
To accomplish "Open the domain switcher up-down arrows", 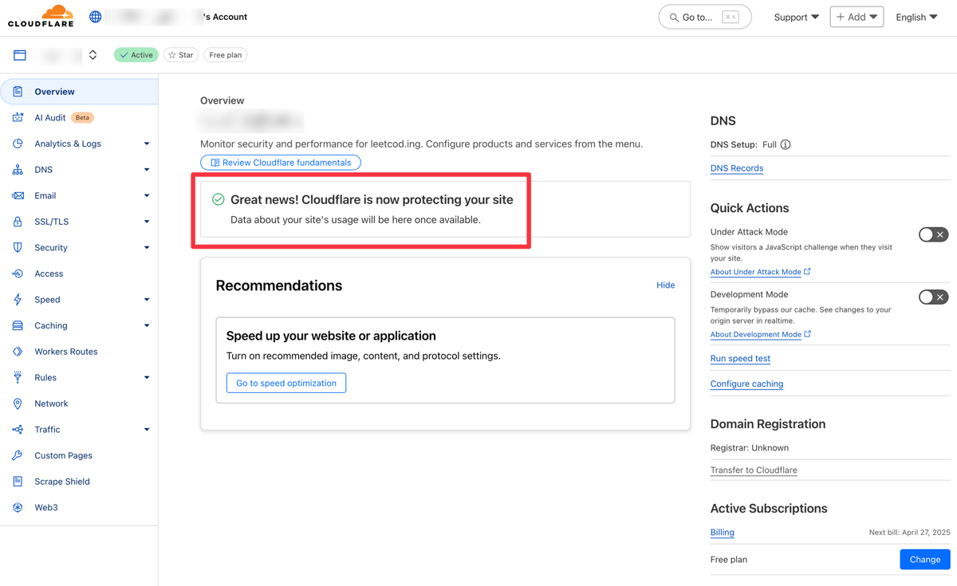I will (93, 55).
